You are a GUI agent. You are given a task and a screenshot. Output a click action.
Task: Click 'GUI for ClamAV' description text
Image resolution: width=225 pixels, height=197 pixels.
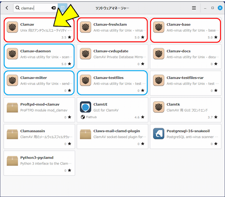(106, 110)
